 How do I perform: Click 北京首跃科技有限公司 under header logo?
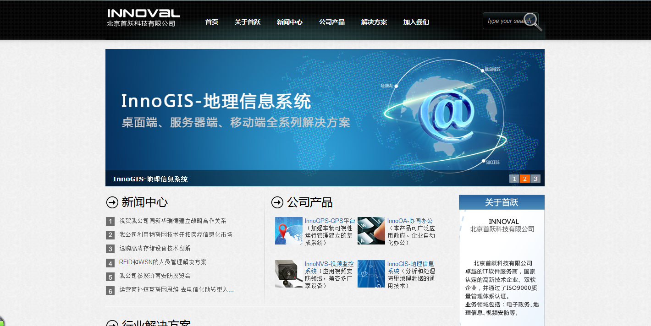point(141,23)
